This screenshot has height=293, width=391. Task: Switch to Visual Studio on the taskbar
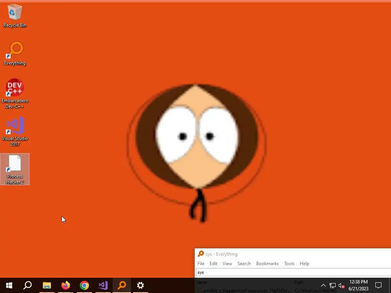click(x=103, y=285)
